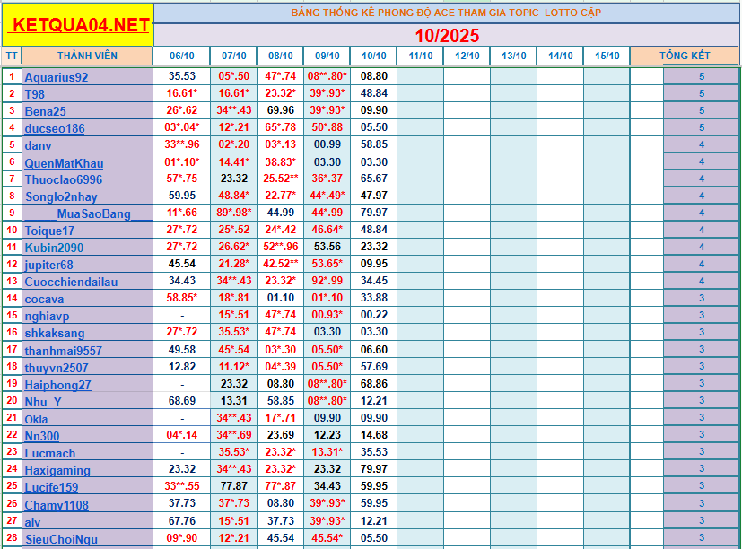Click the SieuChoiNgu member name

tap(61, 539)
